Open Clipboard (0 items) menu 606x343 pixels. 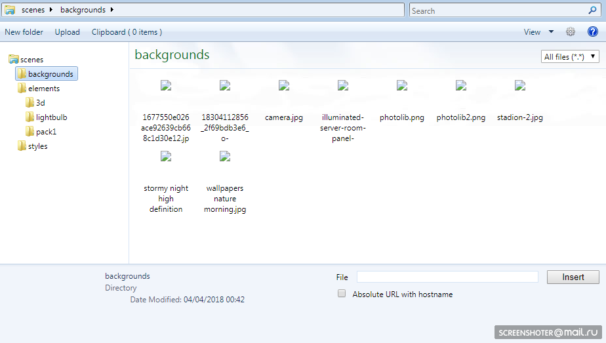point(127,32)
